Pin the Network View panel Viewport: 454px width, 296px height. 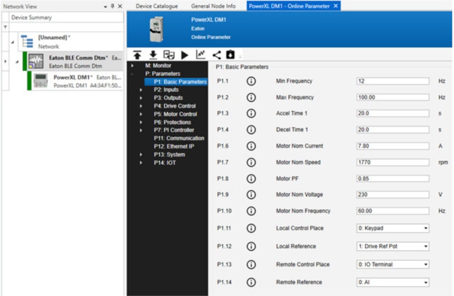(x=112, y=6)
